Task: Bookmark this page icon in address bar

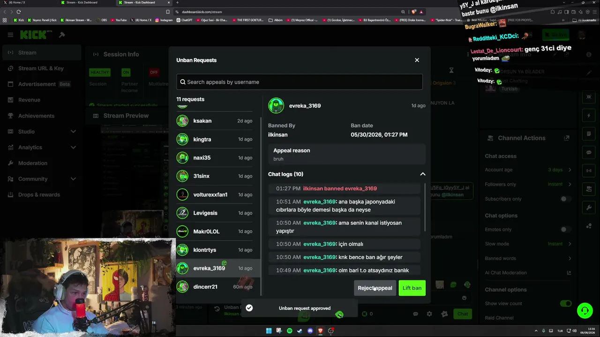Action: pos(168,12)
